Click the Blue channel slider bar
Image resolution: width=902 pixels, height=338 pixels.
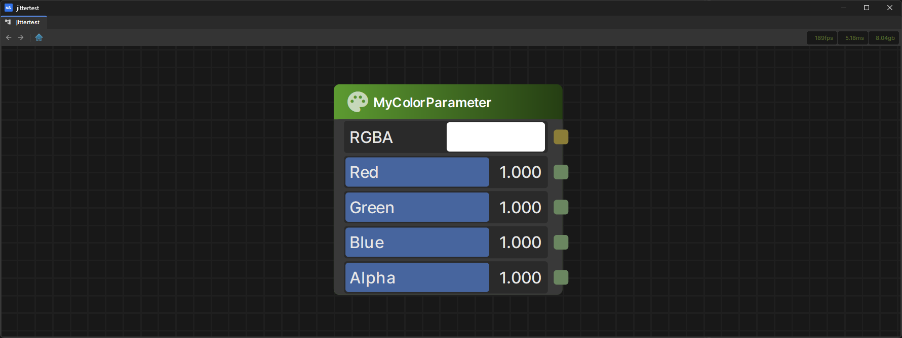pos(417,243)
